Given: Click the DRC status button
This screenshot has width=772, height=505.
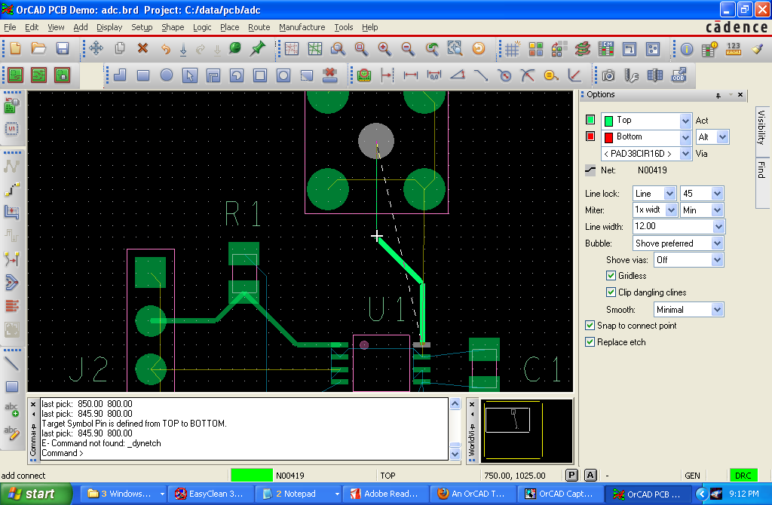Looking at the screenshot, I should 743,476.
